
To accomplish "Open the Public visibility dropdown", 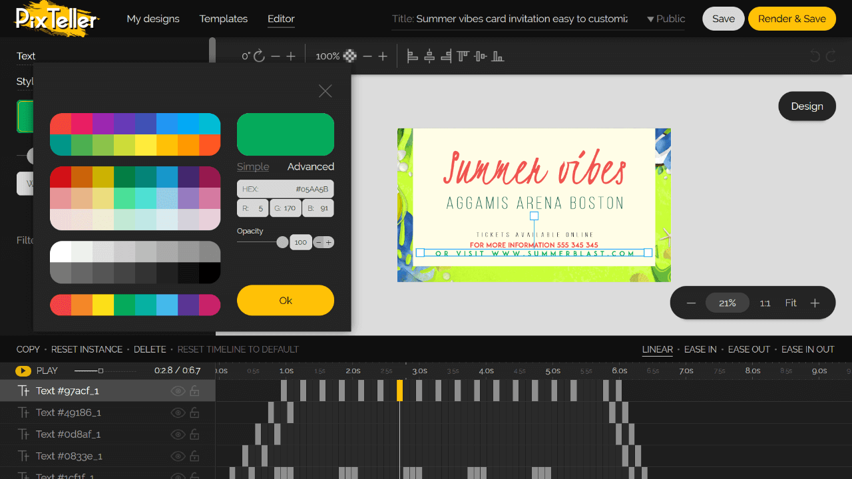I will pyautogui.click(x=666, y=19).
